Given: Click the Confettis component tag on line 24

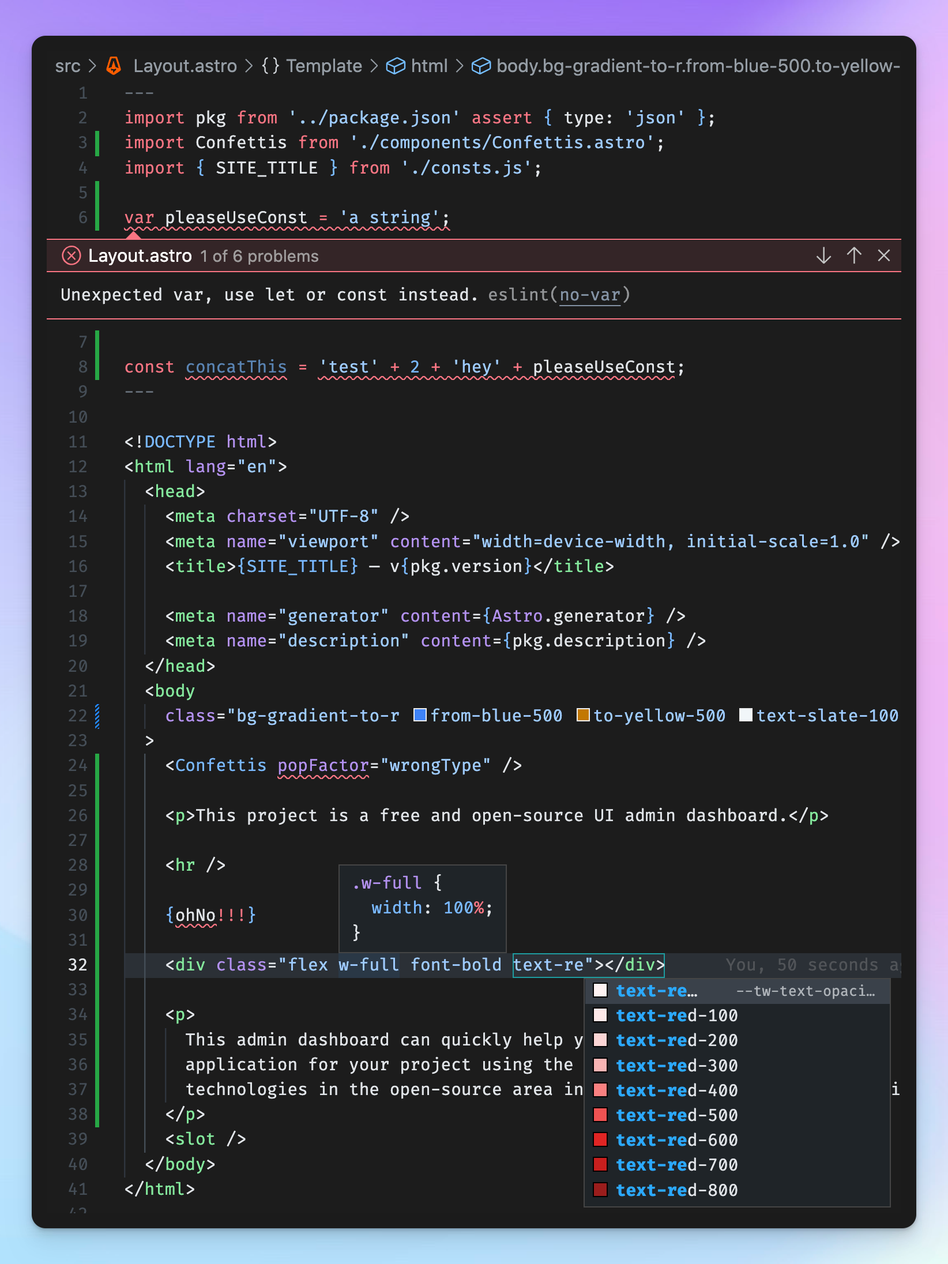Looking at the screenshot, I should pyautogui.click(x=221, y=765).
